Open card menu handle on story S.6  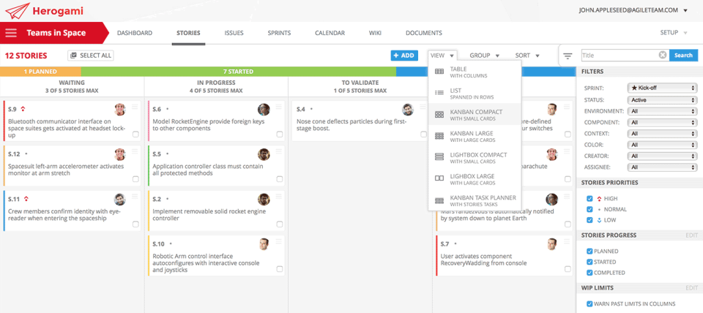tap(279, 107)
